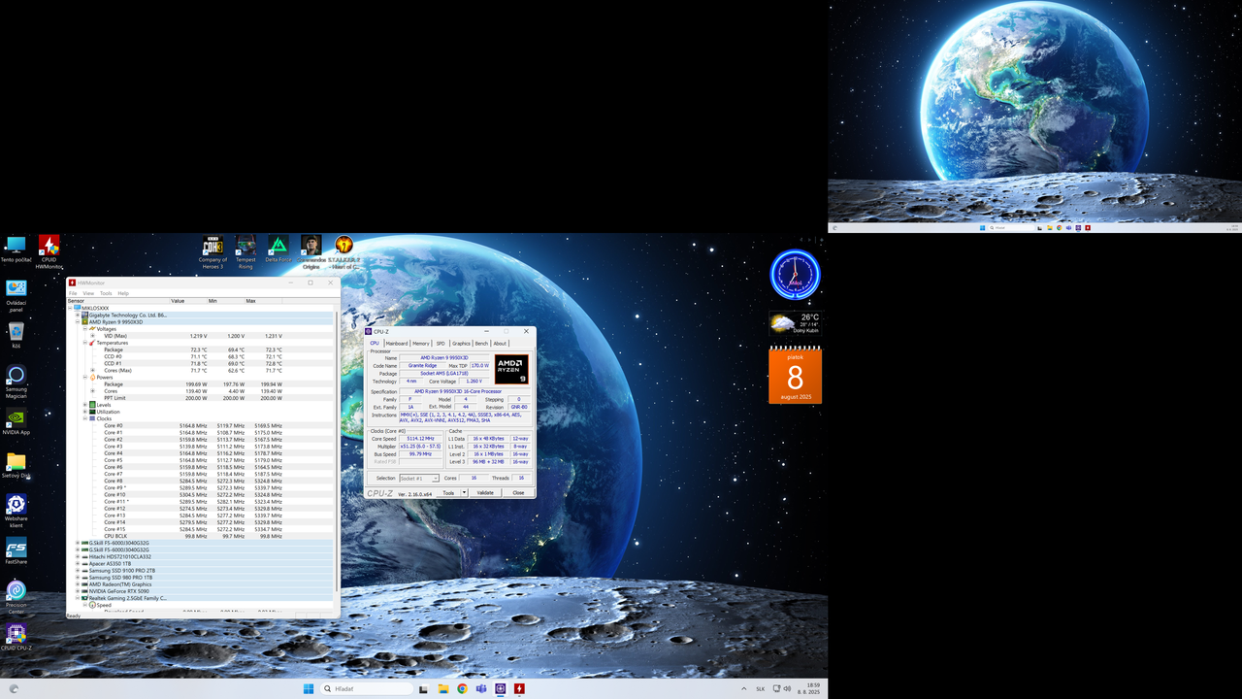Open the Tools menu in HWMonitor

point(106,293)
